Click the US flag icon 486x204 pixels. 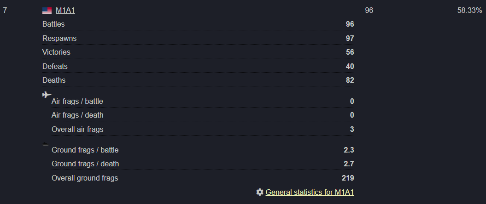(47, 11)
